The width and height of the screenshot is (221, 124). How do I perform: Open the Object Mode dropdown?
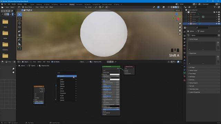[28, 7]
